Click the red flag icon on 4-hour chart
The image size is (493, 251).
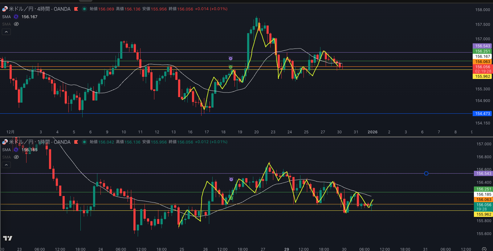pyautogui.click(x=76, y=9)
